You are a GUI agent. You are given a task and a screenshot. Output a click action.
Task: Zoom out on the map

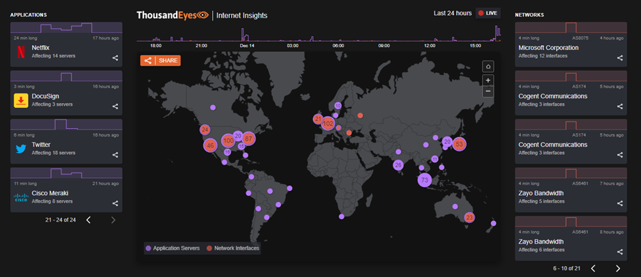(488, 91)
